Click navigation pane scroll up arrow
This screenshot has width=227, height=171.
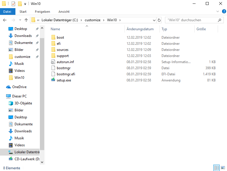tap(42, 28)
